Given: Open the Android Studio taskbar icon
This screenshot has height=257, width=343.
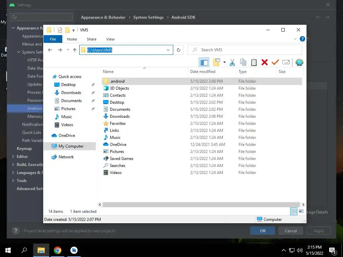Looking at the screenshot, I should point(74,250).
